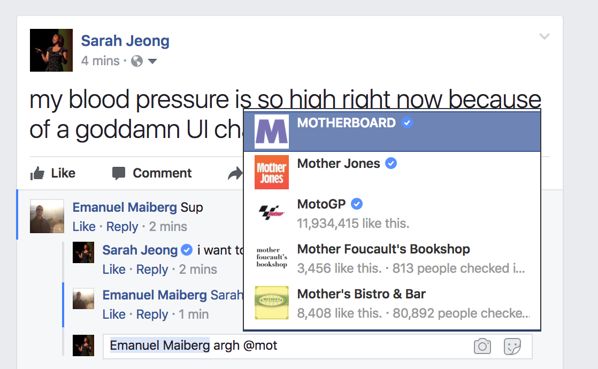598x369 pixels.
Task: Click the Comment speech bubble icon
Action: (x=119, y=173)
